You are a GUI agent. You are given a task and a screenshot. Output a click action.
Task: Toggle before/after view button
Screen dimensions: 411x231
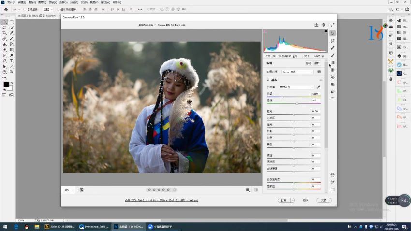[x=248, y=190]
